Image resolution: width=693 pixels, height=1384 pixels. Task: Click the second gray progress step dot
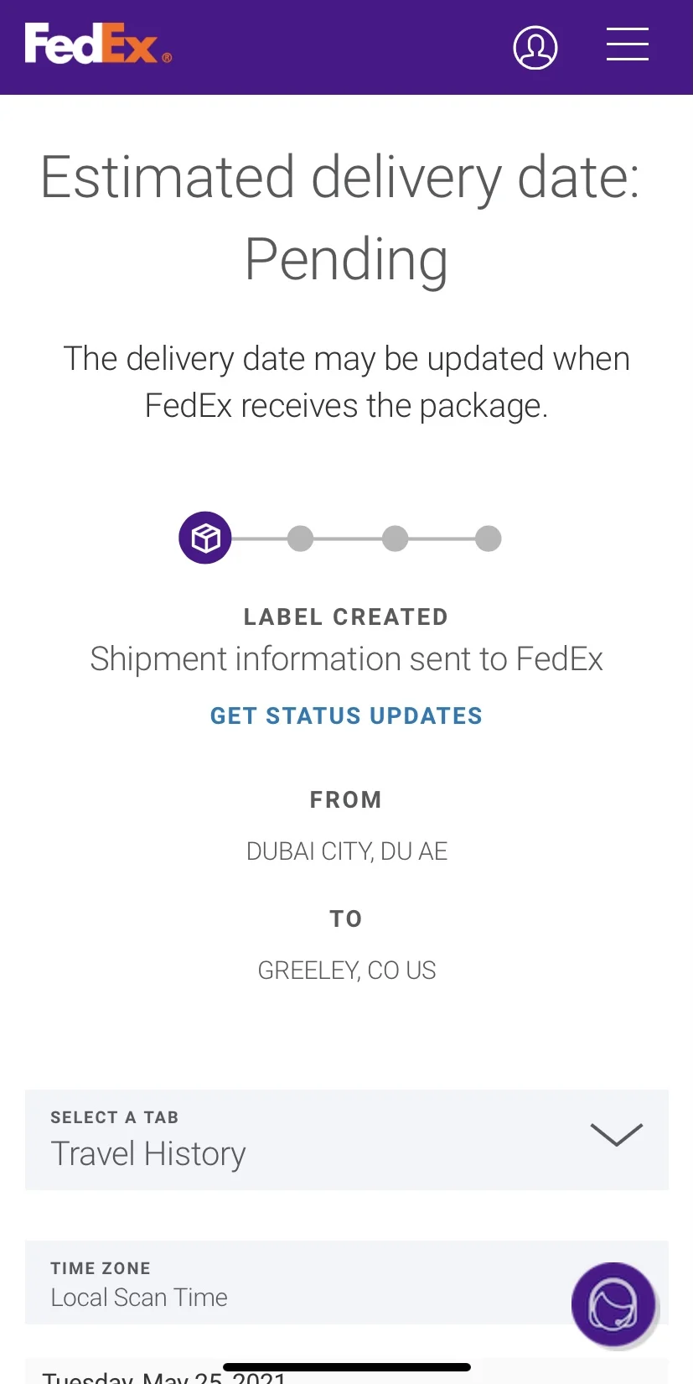point(300,539)
